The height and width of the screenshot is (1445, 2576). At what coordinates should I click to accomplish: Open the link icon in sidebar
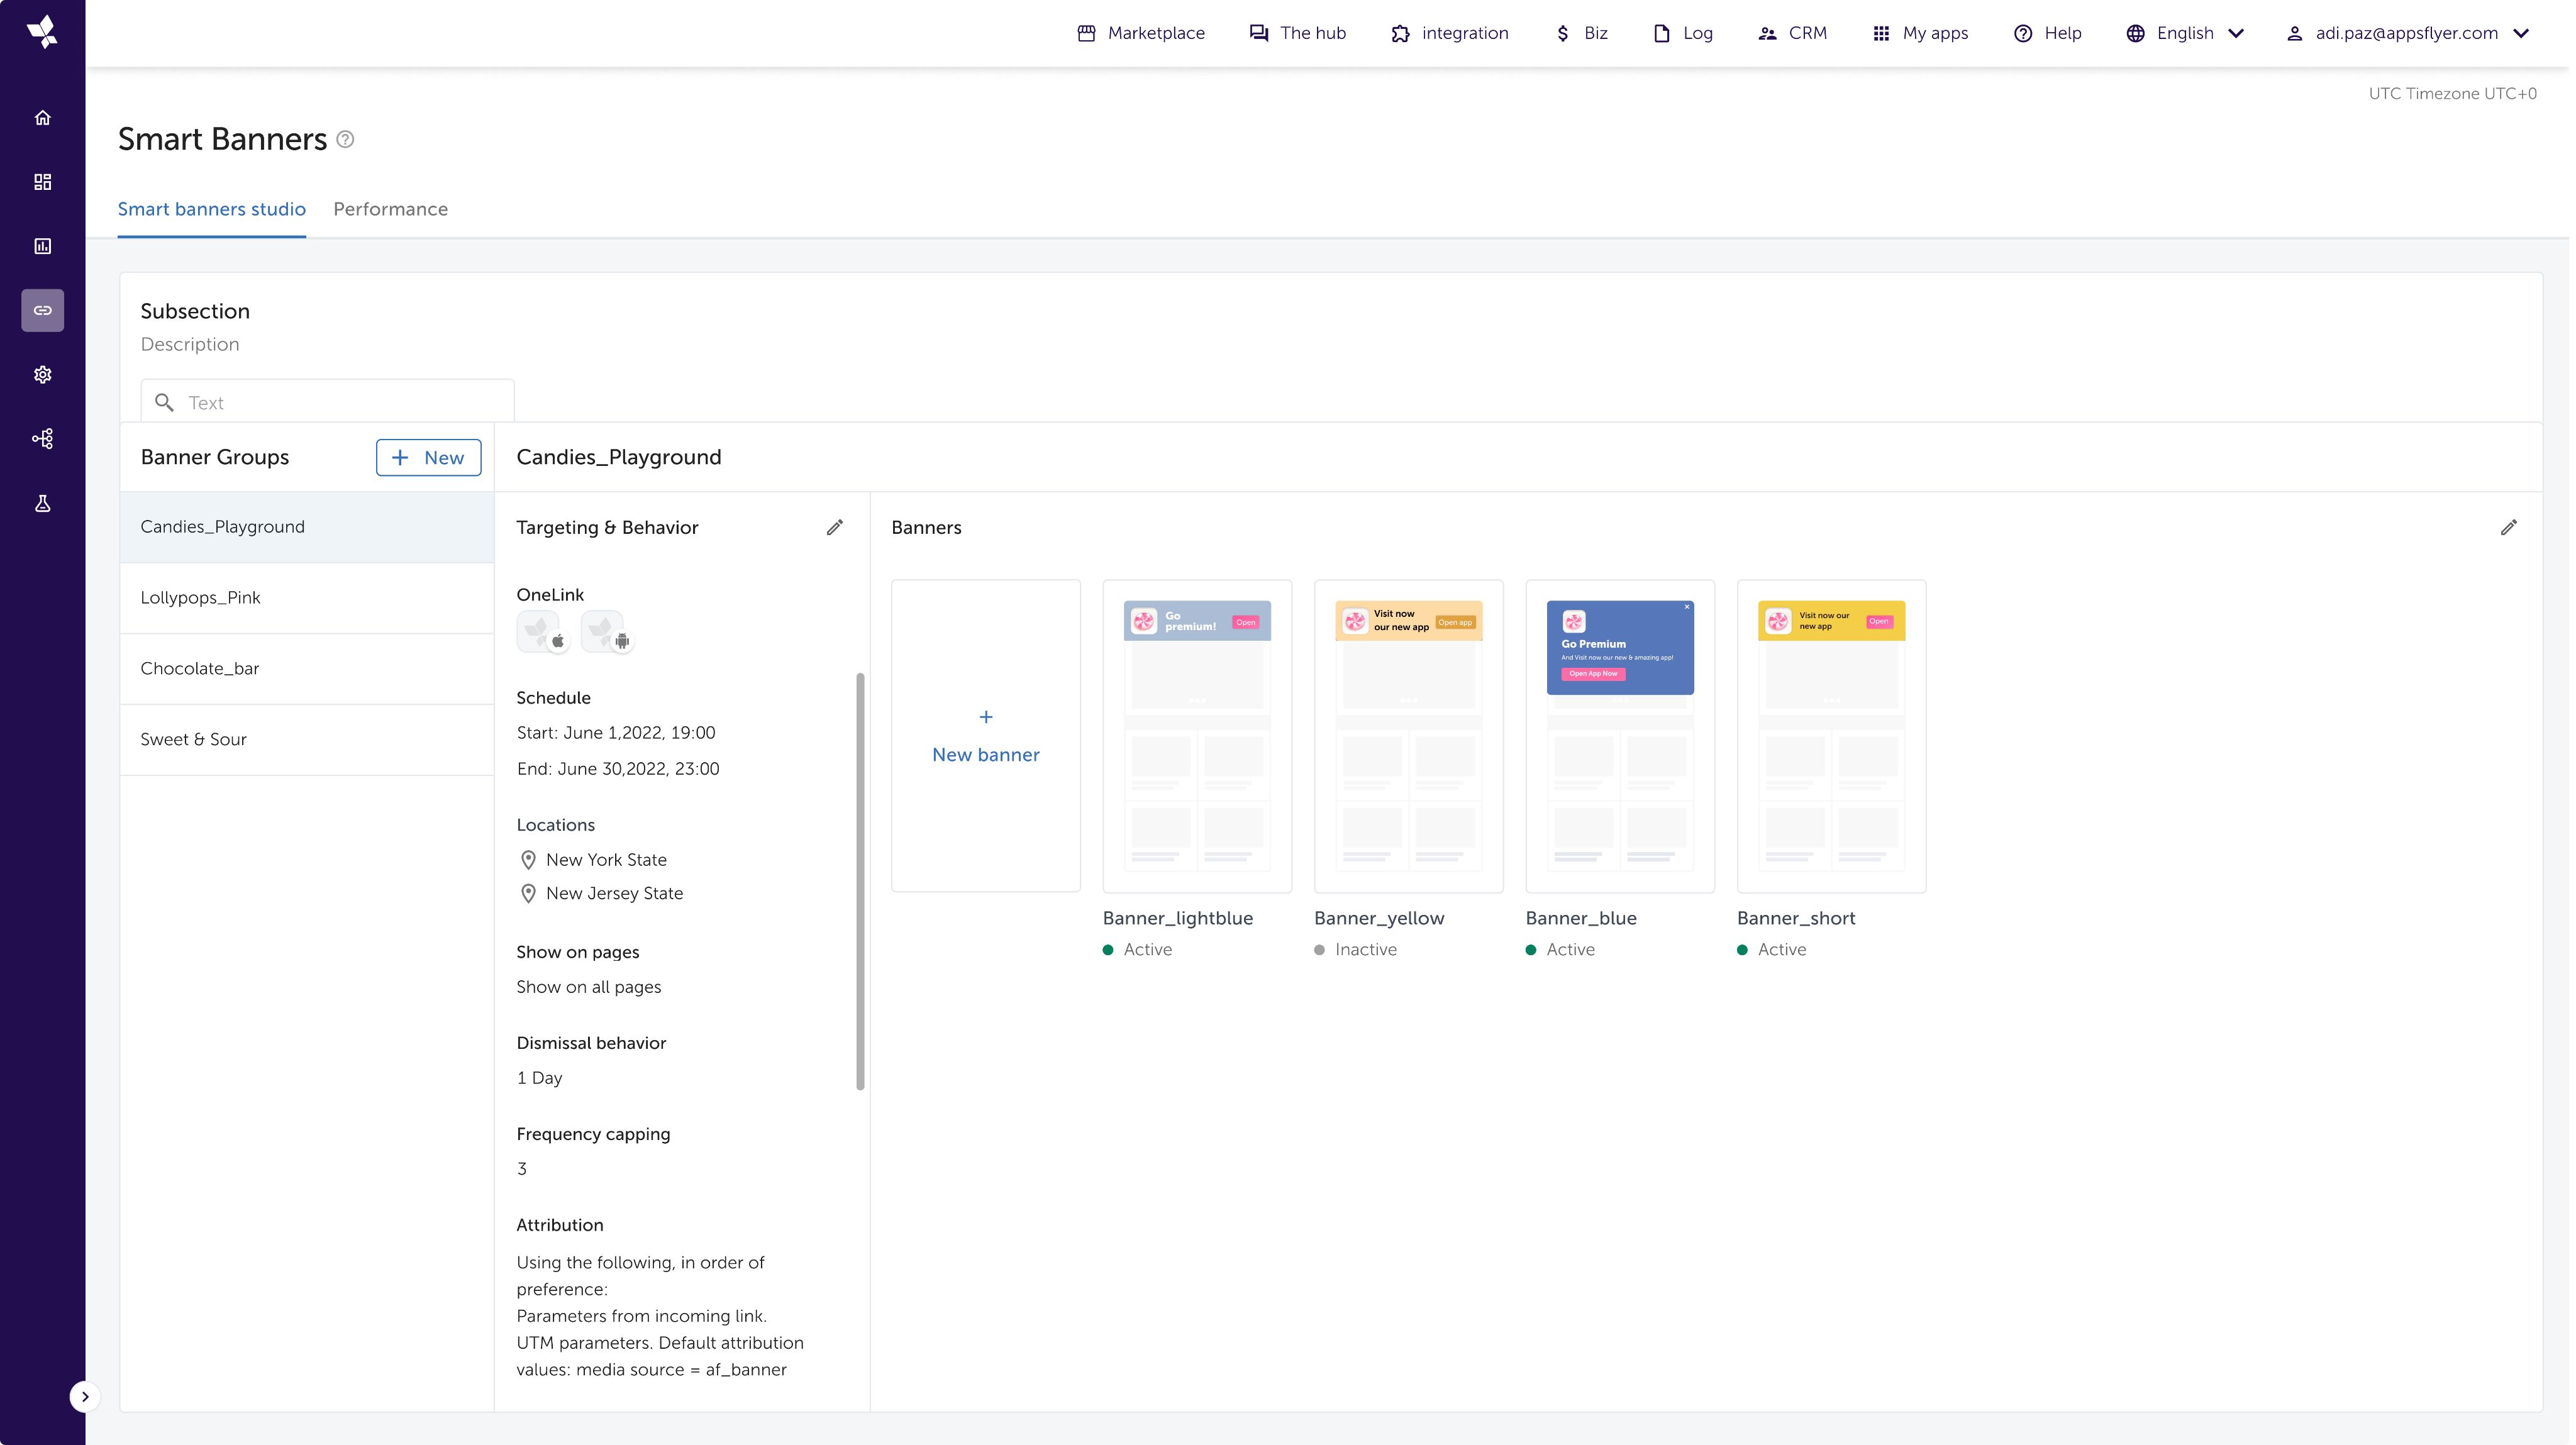[42, 310]
